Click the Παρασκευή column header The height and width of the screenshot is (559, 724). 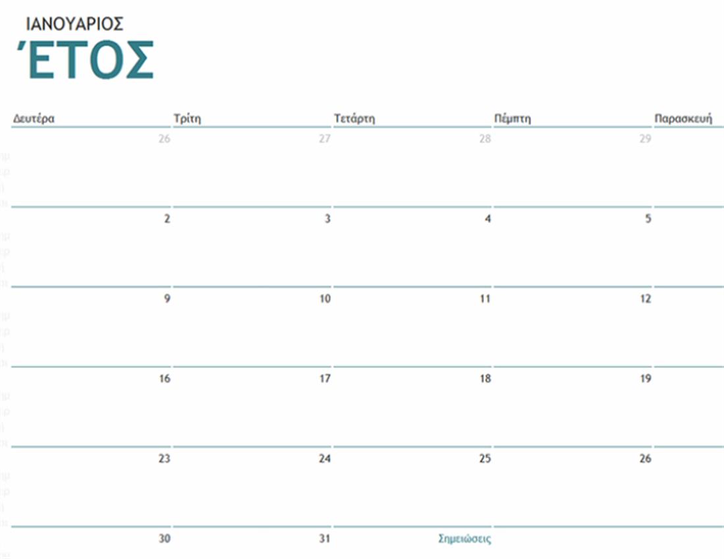point(683,119)
